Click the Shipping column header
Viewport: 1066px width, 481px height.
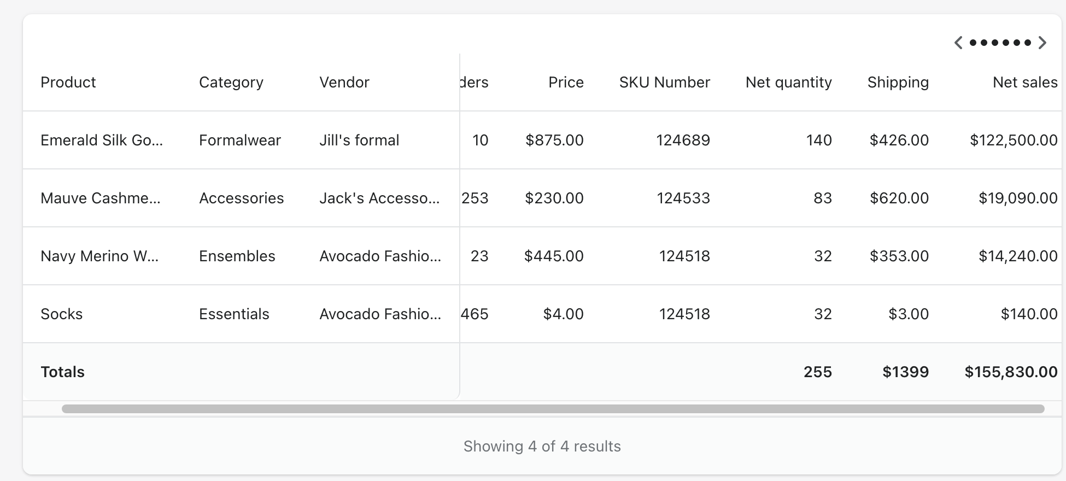point(898,83)
